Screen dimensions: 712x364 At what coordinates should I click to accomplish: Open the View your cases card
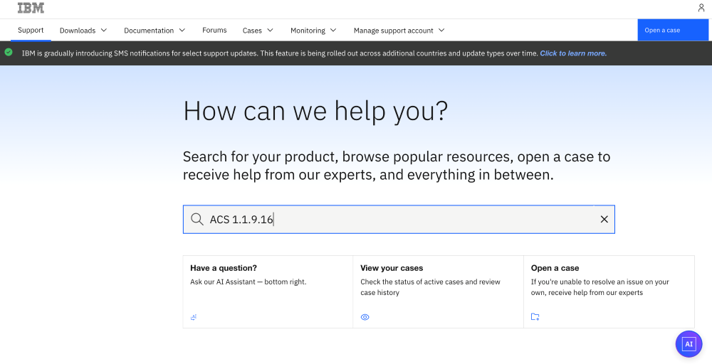coord(438,291)
